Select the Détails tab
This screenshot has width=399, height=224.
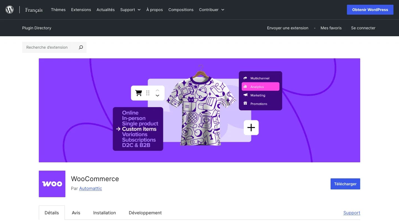52,213
